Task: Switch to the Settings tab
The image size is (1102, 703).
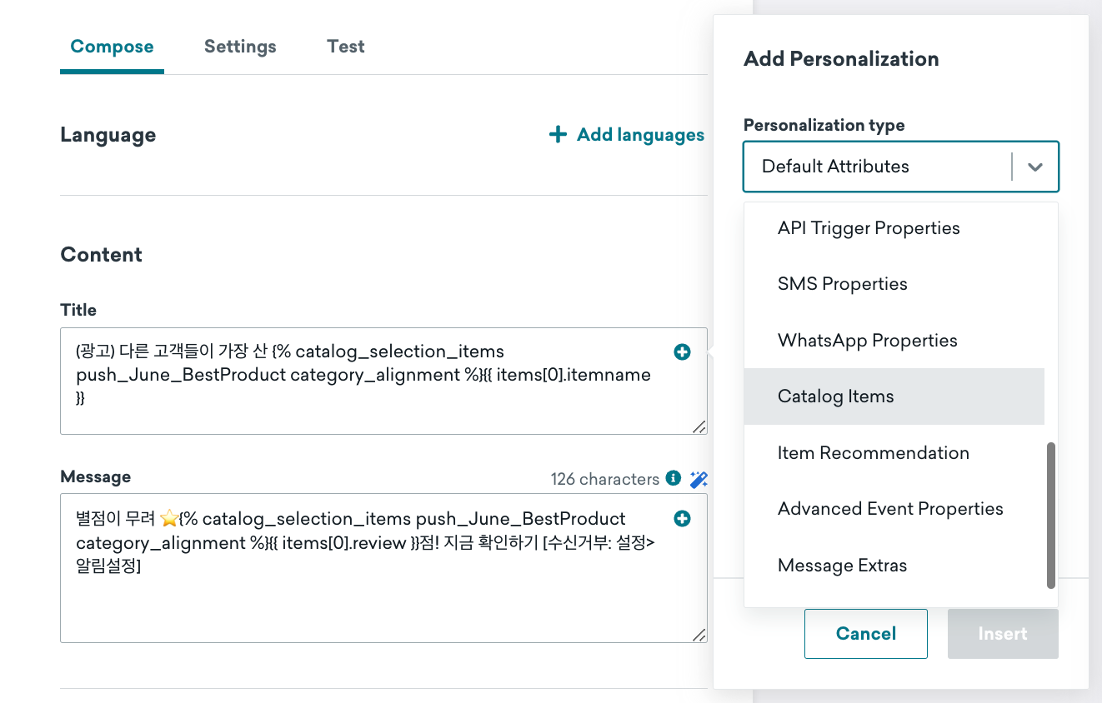Action: click(x=240, y=47)
